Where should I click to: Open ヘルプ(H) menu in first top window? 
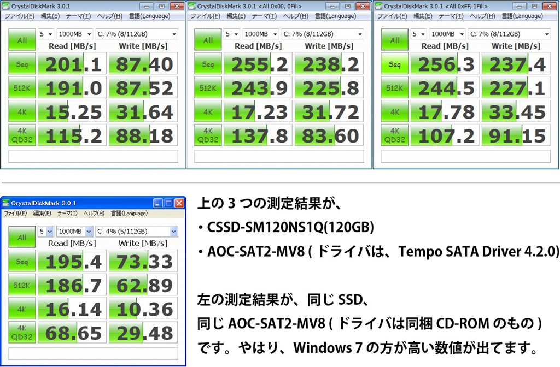point(109,16)
